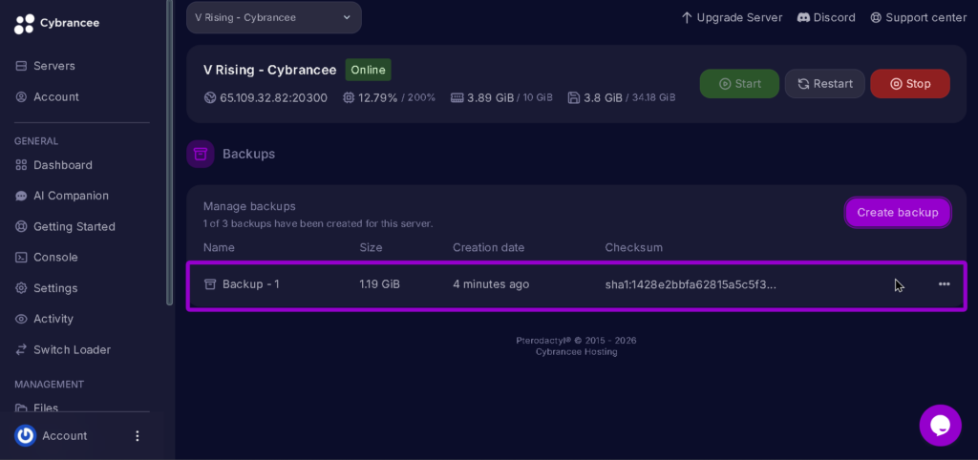Click the Getting Started lifebuoy icon
978x460 pixels.
(x=21, y=227)
